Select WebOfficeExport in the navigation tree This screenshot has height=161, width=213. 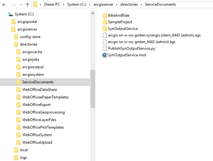pos(36,105)
